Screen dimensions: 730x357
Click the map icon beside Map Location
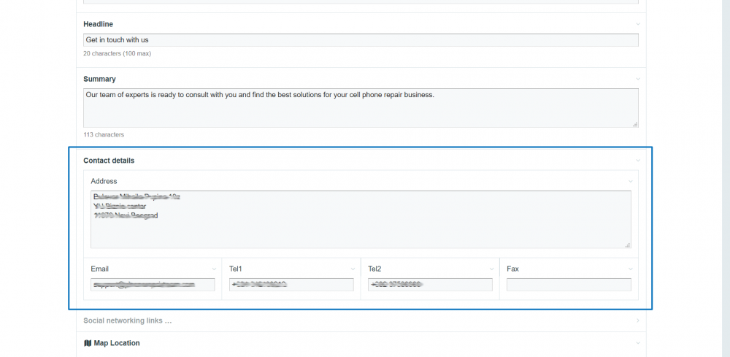click(88, 343)
